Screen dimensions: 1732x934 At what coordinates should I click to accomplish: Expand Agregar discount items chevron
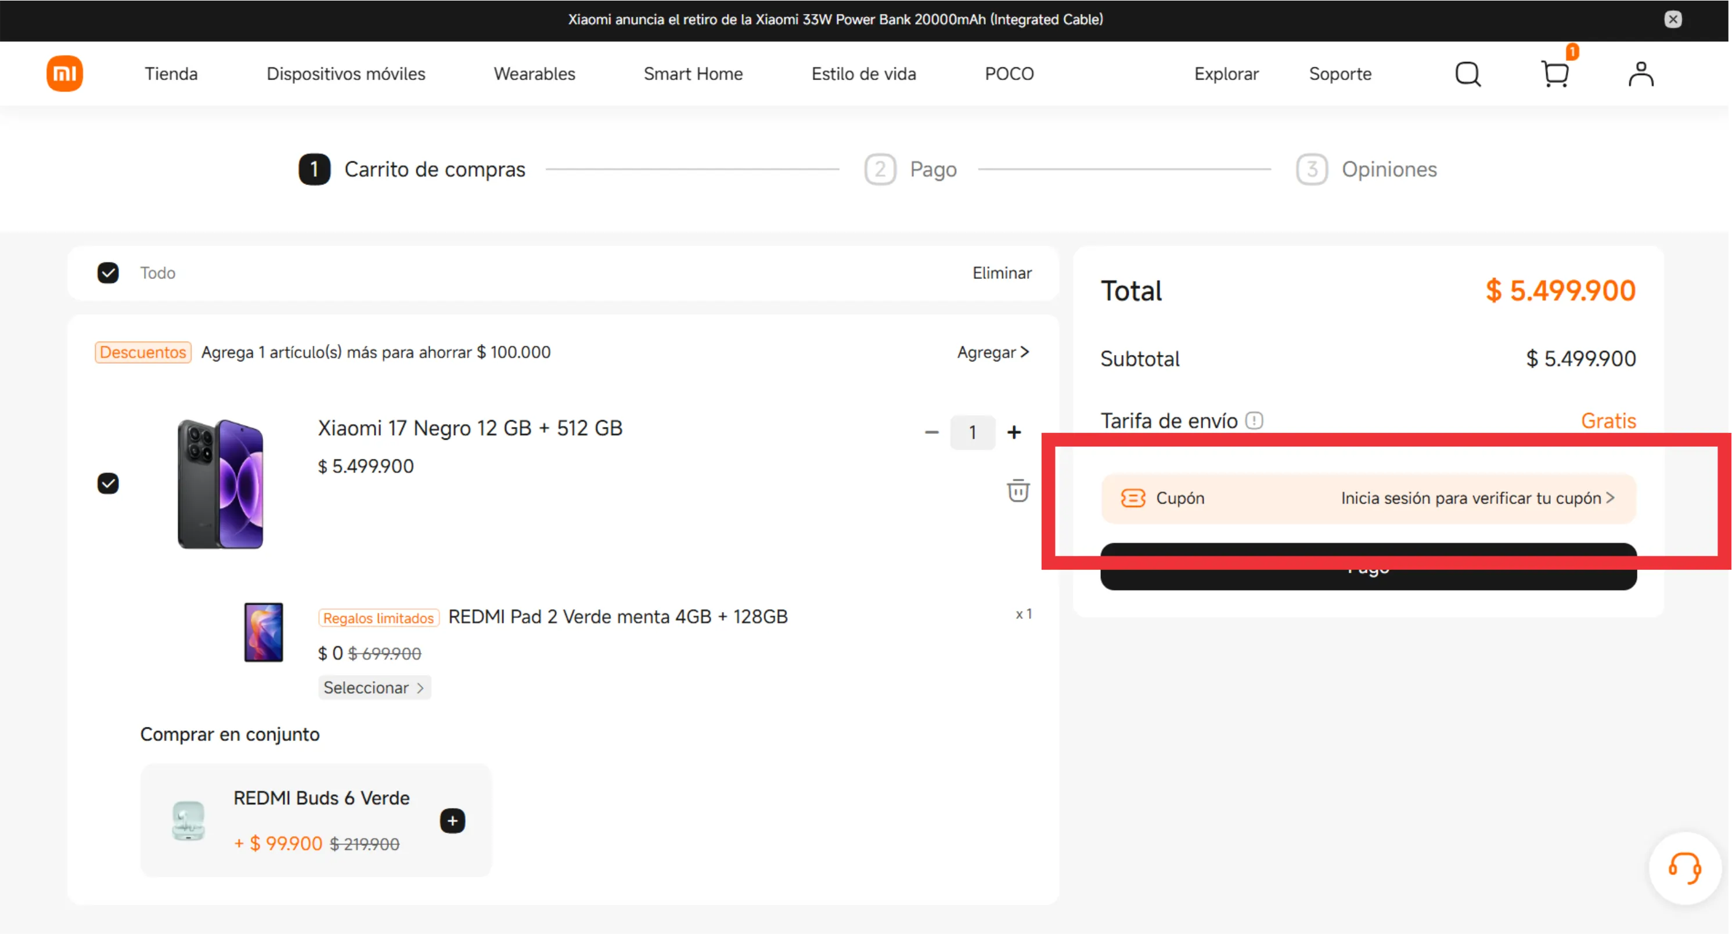point(993,352)
